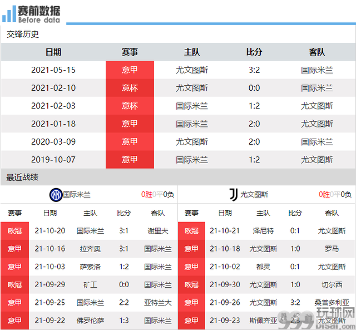Click opponent 谢里夫 in Inter's matches
Image resolution: width=356 pixels, height=330 pixels.
[158, 231]
